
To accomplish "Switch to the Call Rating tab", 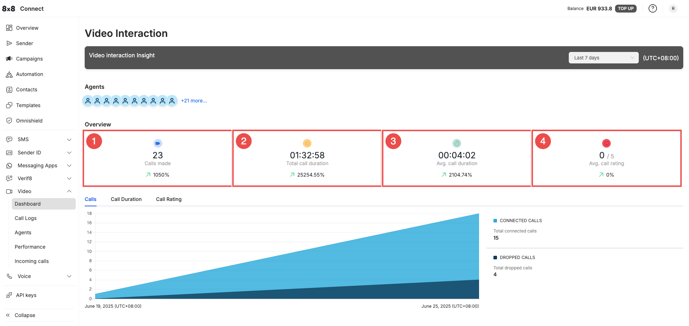I will (x=169, y=199).
